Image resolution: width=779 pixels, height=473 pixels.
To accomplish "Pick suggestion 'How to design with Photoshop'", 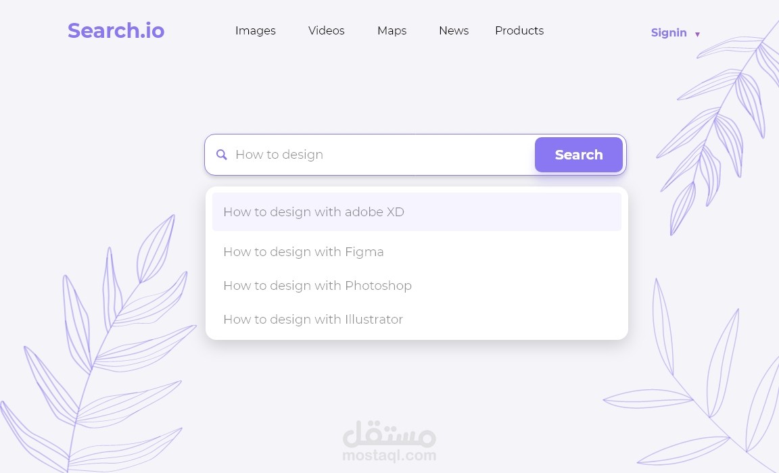I will [417, 286].
